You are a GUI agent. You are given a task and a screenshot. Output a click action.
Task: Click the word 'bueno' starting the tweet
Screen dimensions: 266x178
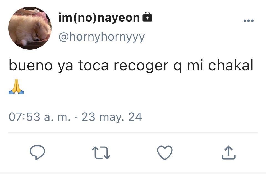31,65
